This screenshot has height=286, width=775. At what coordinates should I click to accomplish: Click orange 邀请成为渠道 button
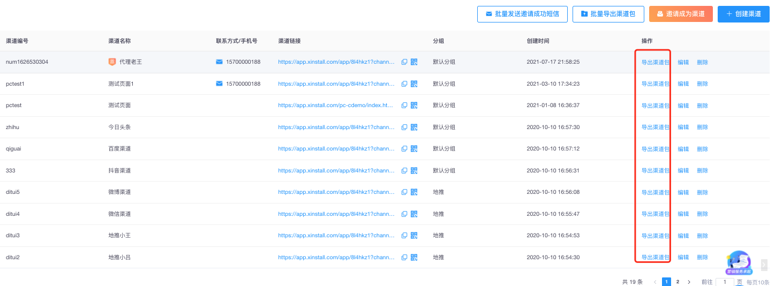tap(681, 14)
